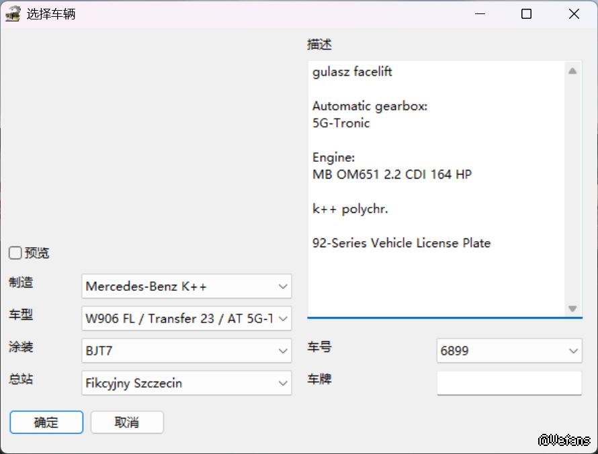Expand the 总站 Fikcyjny Szczecin dropdown
598x454 pixels.
186,383
